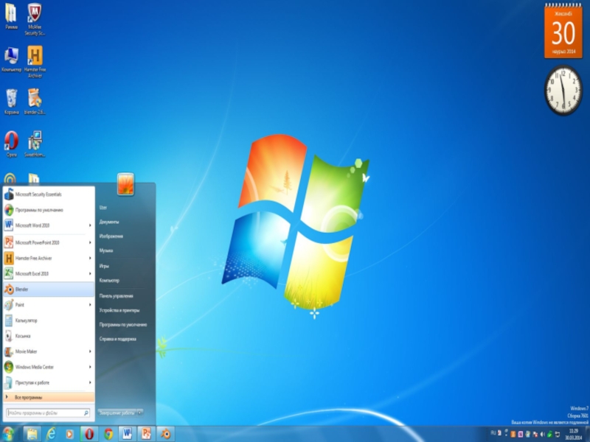
Task: Click the analog clock gadget
Action: (x=563, y=90)
